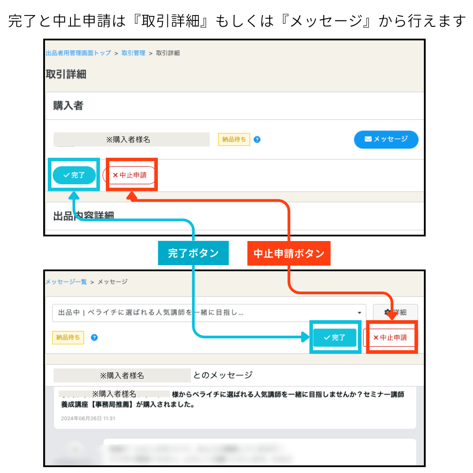Go to 出品者用管理画面トップ via breadcrumb
The height and width of the screenshot is (473, 473).
click(x=77, y=53)
